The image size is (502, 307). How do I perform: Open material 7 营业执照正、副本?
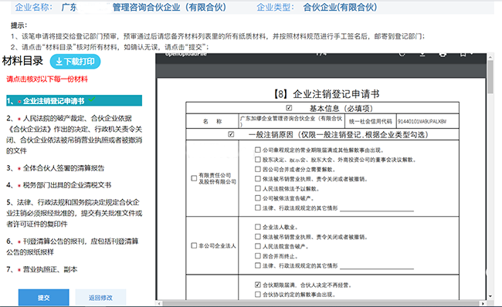(x=42, y=269)
